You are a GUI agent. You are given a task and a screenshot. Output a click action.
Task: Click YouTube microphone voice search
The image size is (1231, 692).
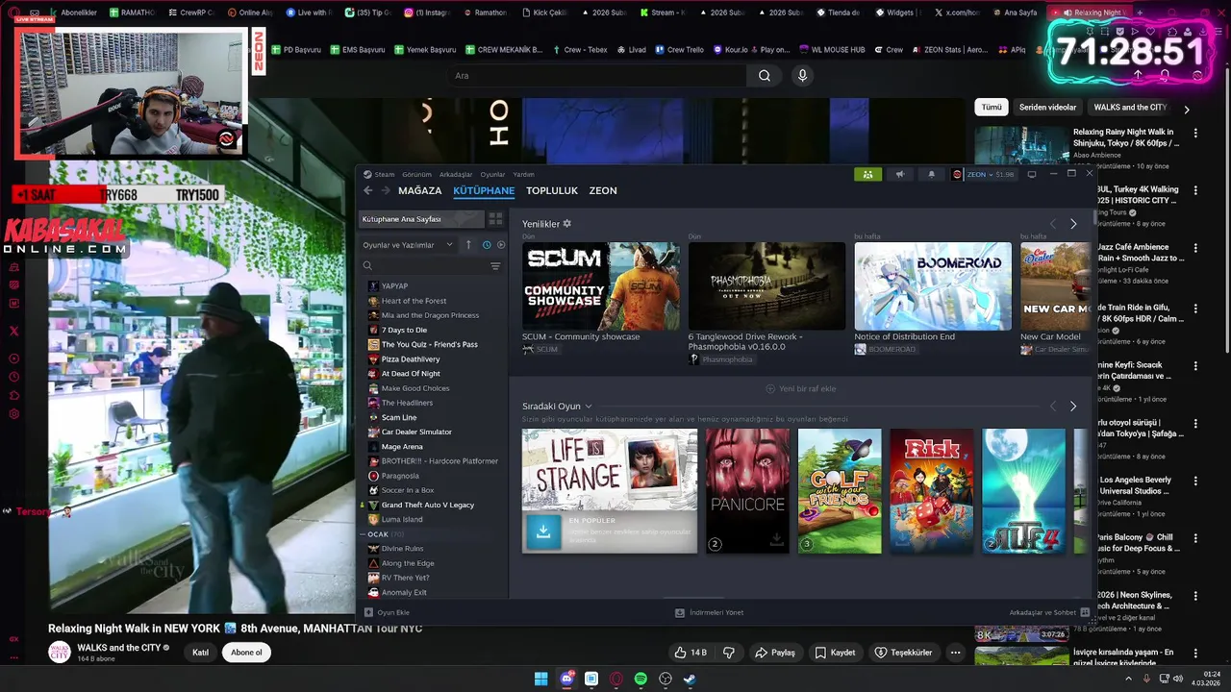(802, 76)
